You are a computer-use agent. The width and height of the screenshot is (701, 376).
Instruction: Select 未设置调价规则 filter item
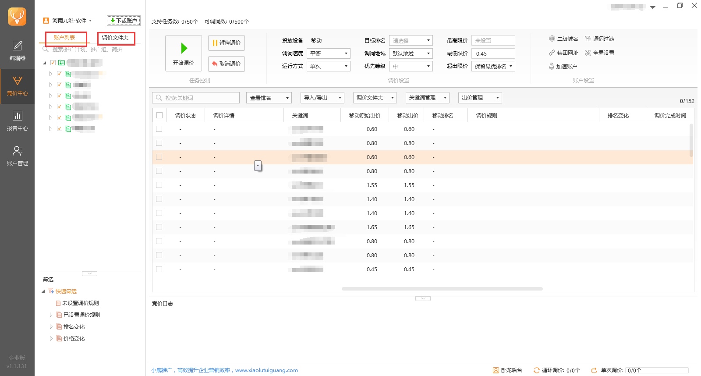coord(77,303)
